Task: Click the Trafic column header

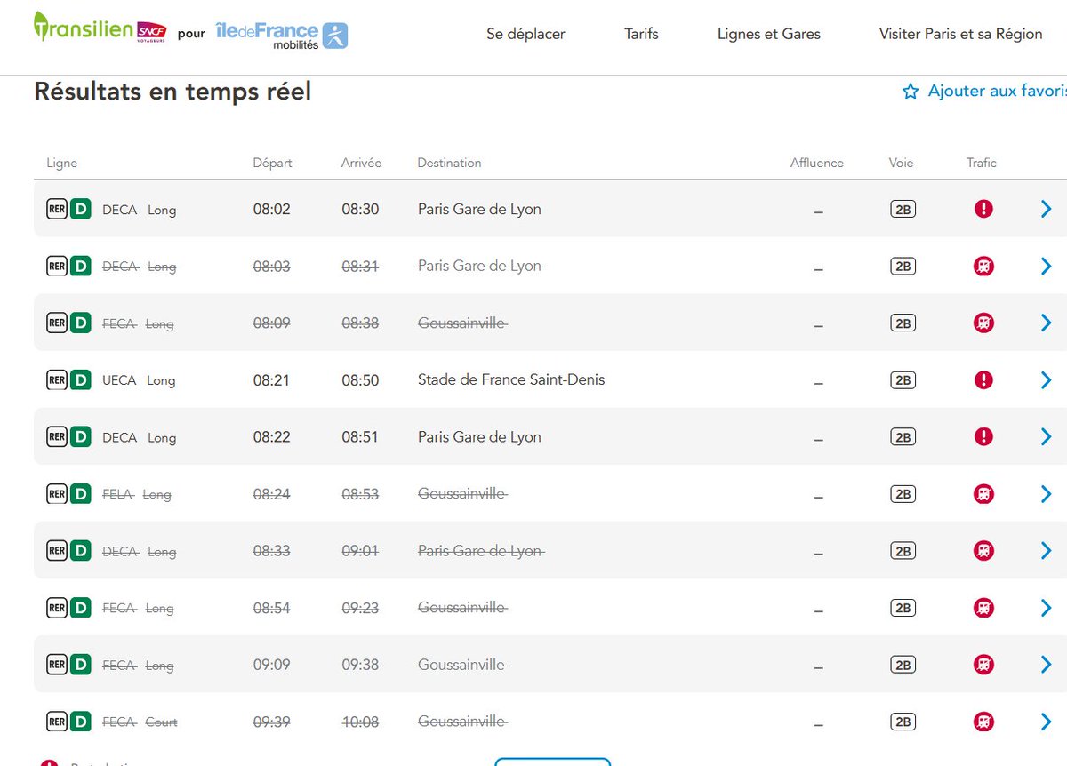Action: click(982, 164)
